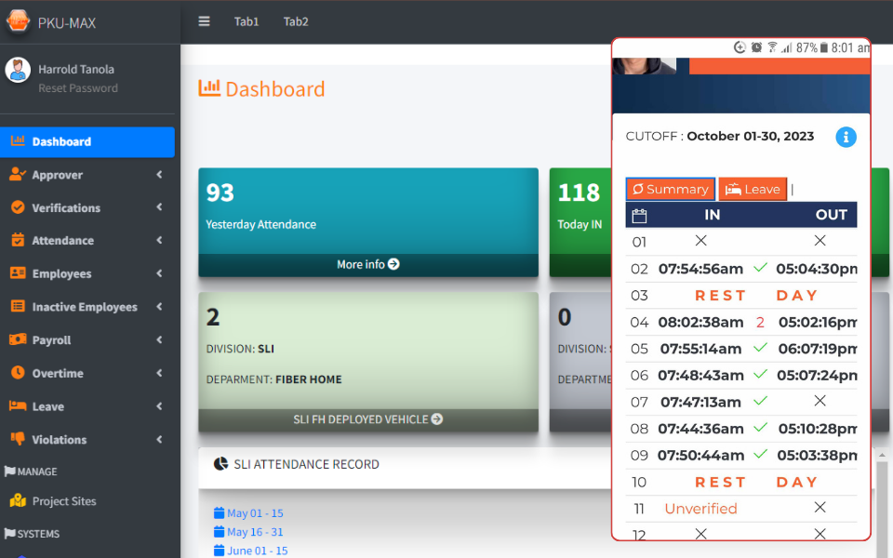This screenshot has height=558, width=893.
Task: Click the pie chart icon by SLI Attendance Record
Action: [220, 463]
